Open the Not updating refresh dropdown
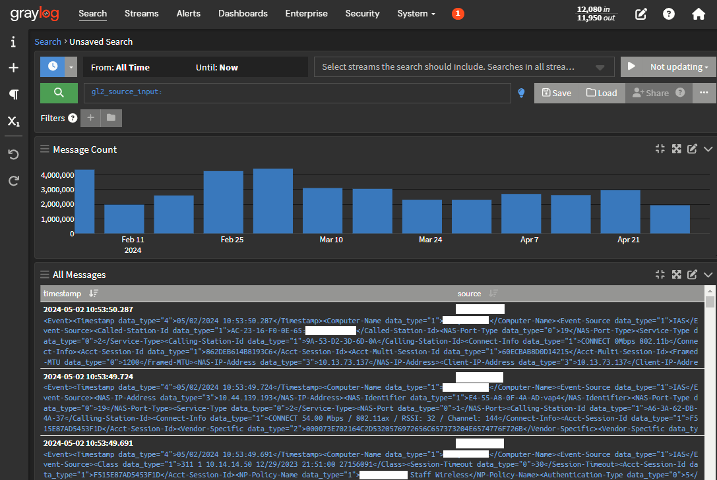Viewport: 717px width, 480px height. coord(679,67)
